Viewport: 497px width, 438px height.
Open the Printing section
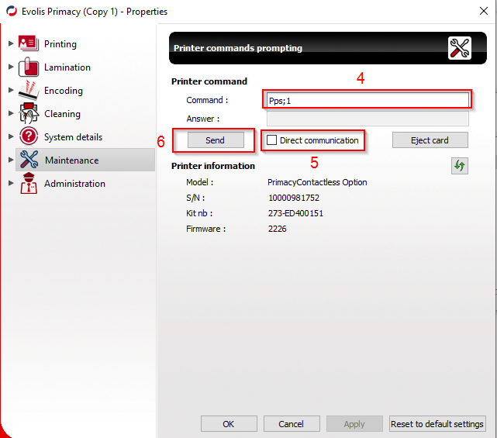pos(60,44)
